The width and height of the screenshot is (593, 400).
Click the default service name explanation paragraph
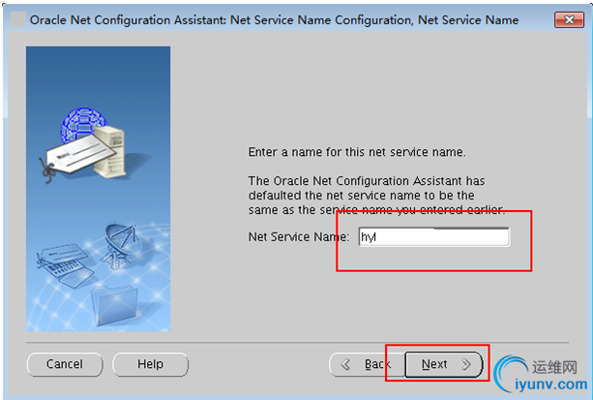374,196
